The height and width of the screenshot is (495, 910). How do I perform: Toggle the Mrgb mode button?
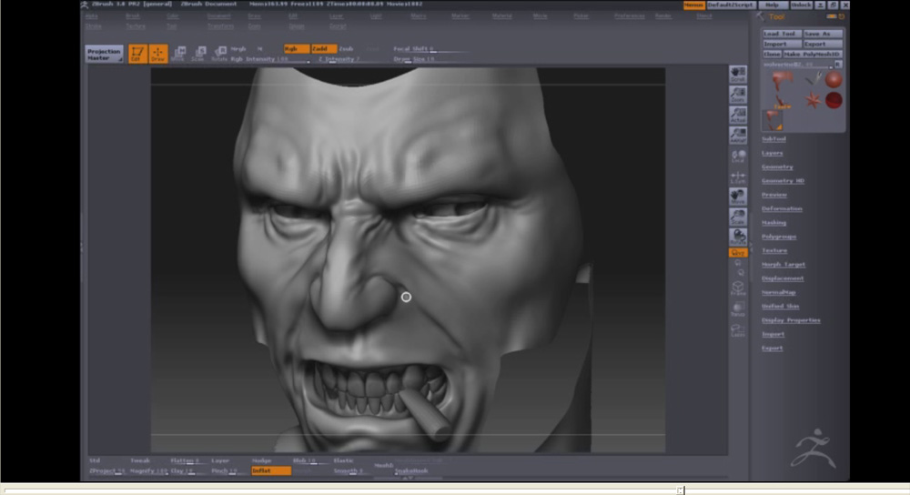click(x=238, y=49)
